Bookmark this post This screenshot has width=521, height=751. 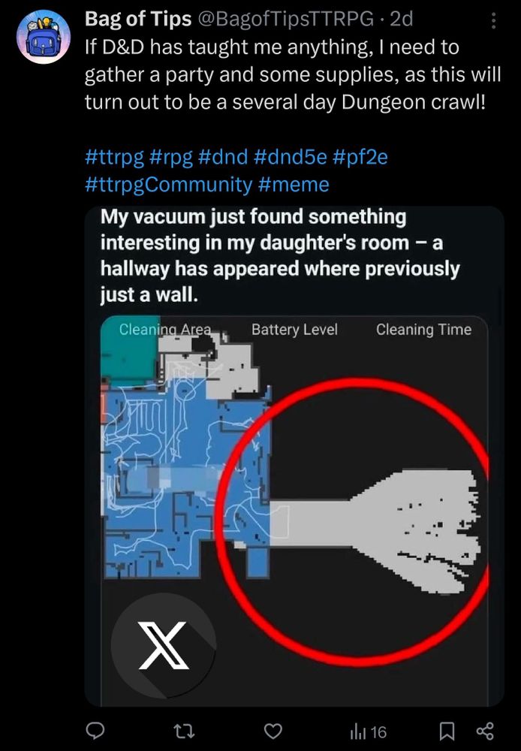[447, 731]
